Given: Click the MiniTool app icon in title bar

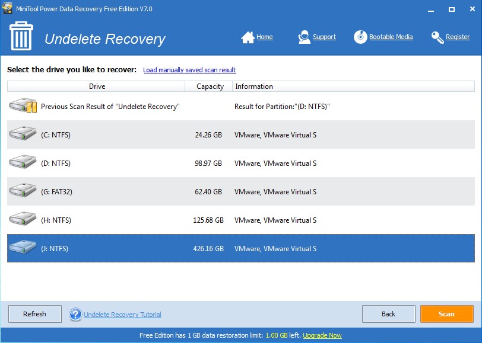Looking at the screenshot, I should tap(7, 8).
